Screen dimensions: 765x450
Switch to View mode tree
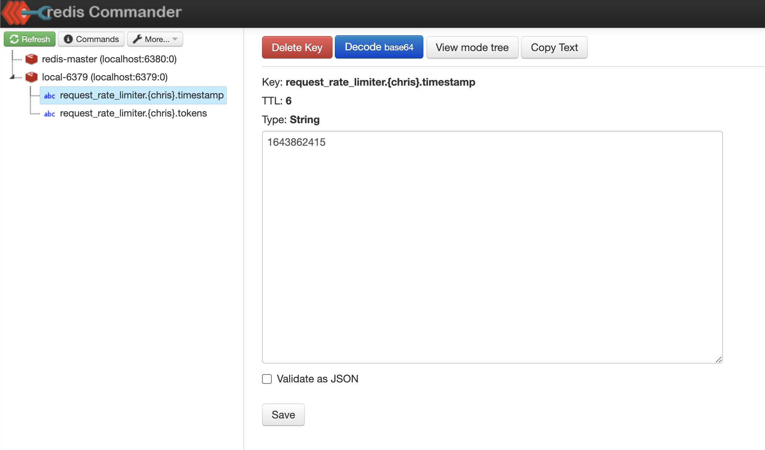(472, 48)
